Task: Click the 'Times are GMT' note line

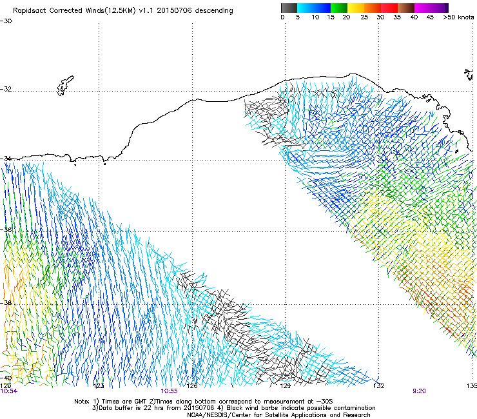Action: click(204, 402)
